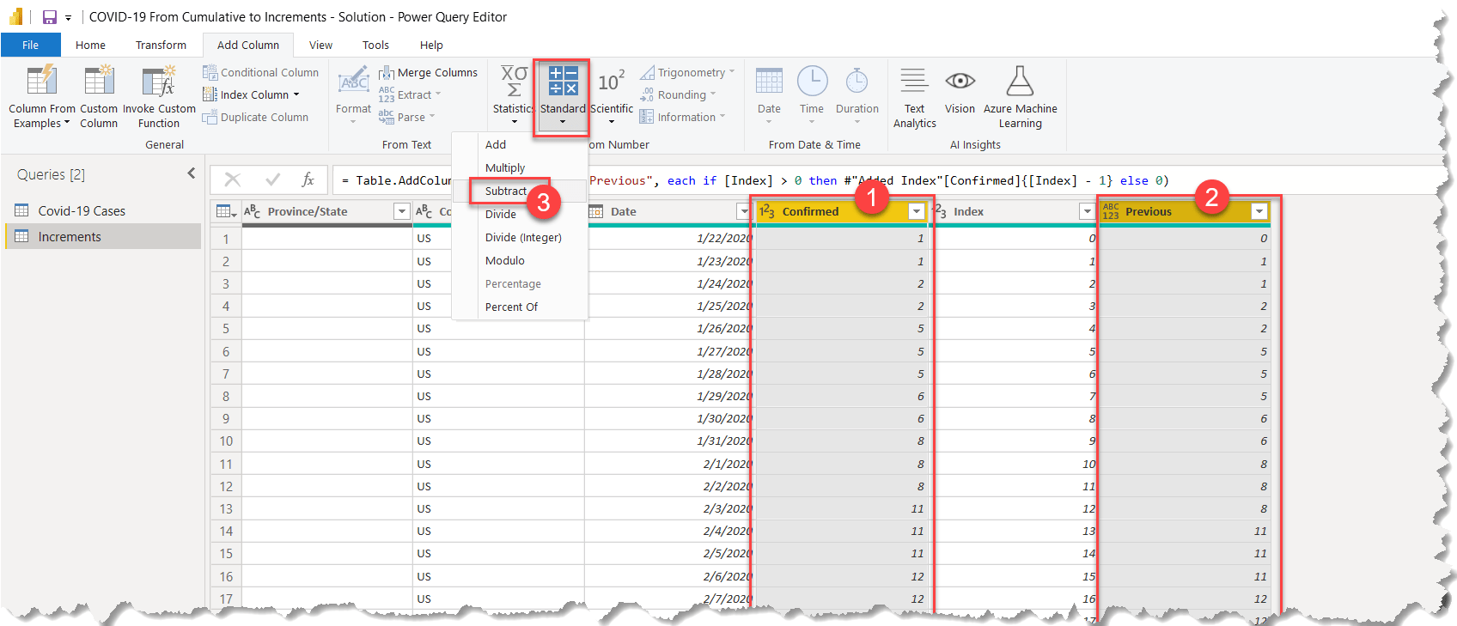Cancel the formula bar edit
This screenshot has width=1457, height=626.
[x=232, y=179]
